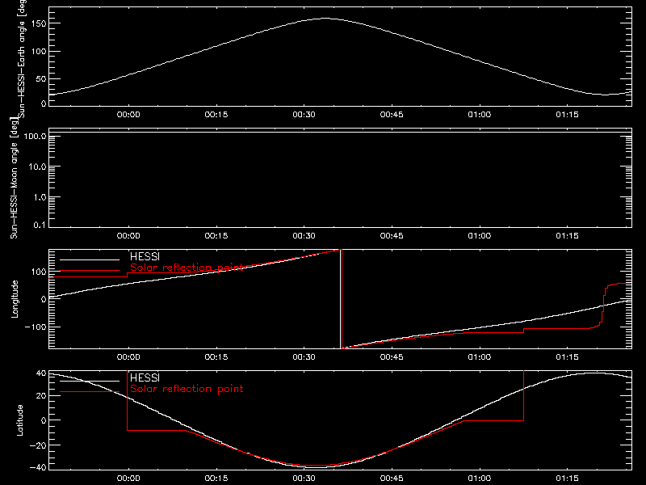Click the 0.1 tick label on Moon angle plot

40,225
